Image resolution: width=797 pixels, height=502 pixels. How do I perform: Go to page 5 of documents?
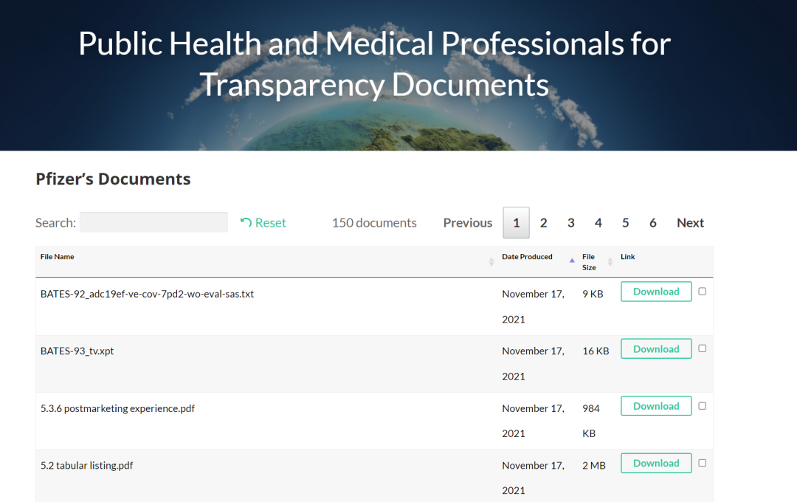tap(626, 223)
